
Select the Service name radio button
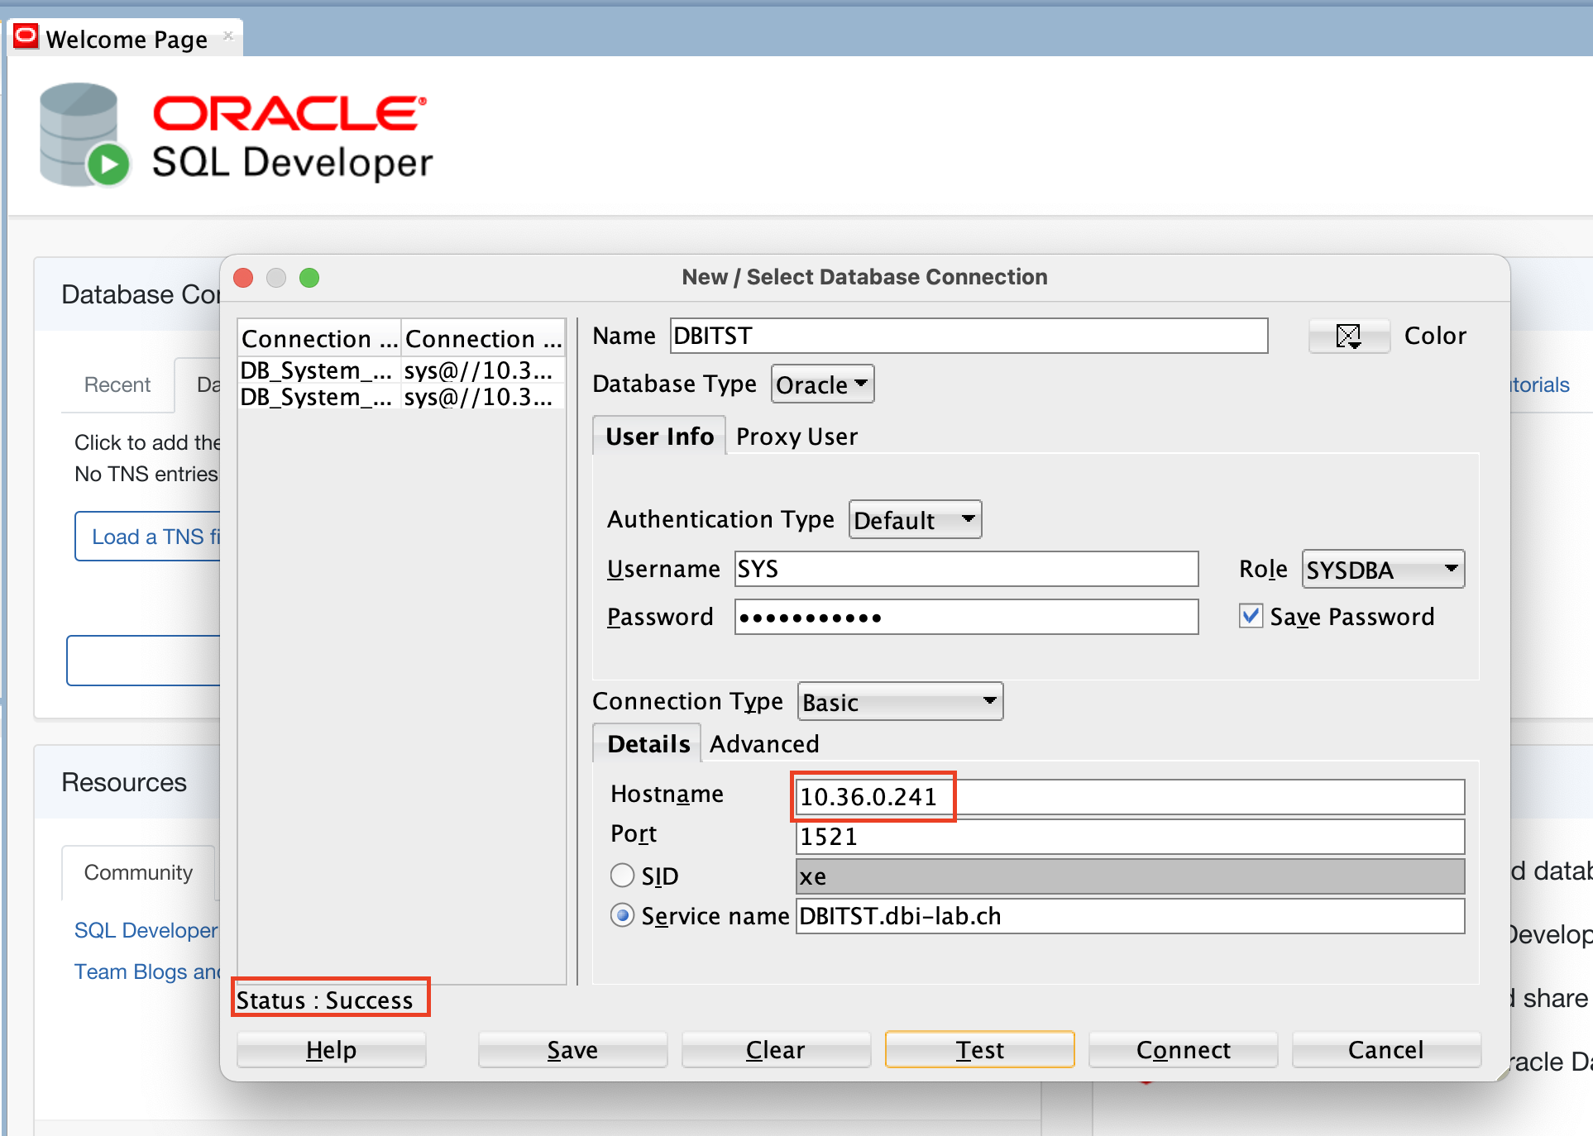point(622,915)
